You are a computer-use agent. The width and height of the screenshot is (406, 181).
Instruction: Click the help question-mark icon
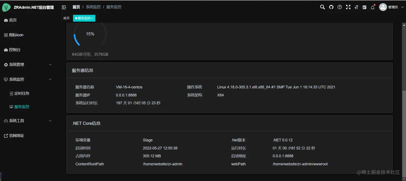click(x=340, y=7)
